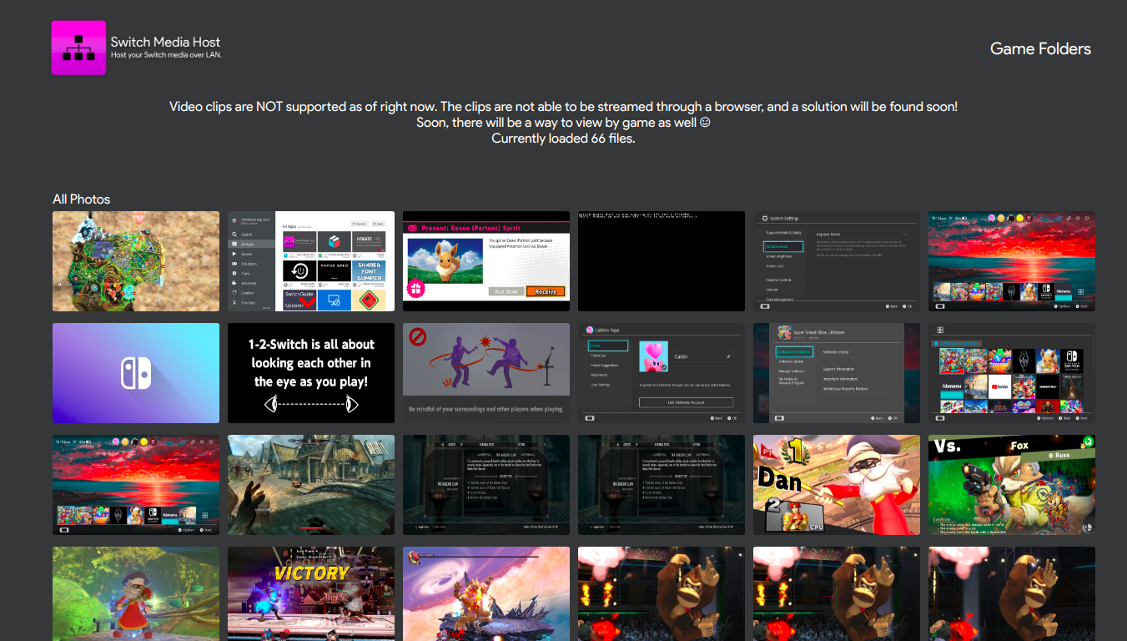
Task: Open the System Settings Airplane Mode screenshot
Action: (837, 261)
